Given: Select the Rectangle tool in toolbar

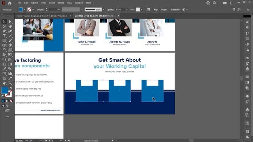Looking at the screenshot, I should 4,41.
